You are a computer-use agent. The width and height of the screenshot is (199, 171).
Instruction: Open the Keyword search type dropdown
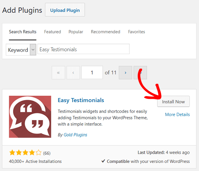tap(21, 50)
